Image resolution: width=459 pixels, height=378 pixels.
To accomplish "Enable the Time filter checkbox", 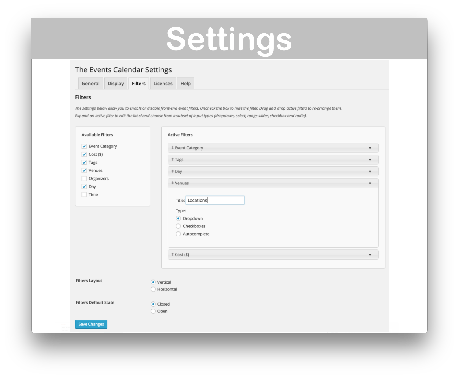I will (84, 194).
